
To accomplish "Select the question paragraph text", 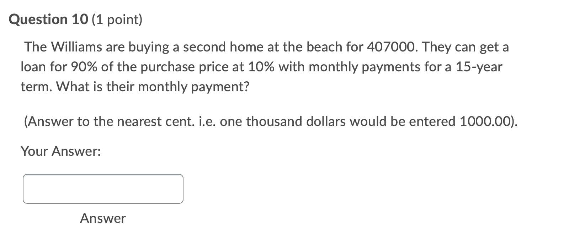I will pyautogui.click(x=249, y=67).
